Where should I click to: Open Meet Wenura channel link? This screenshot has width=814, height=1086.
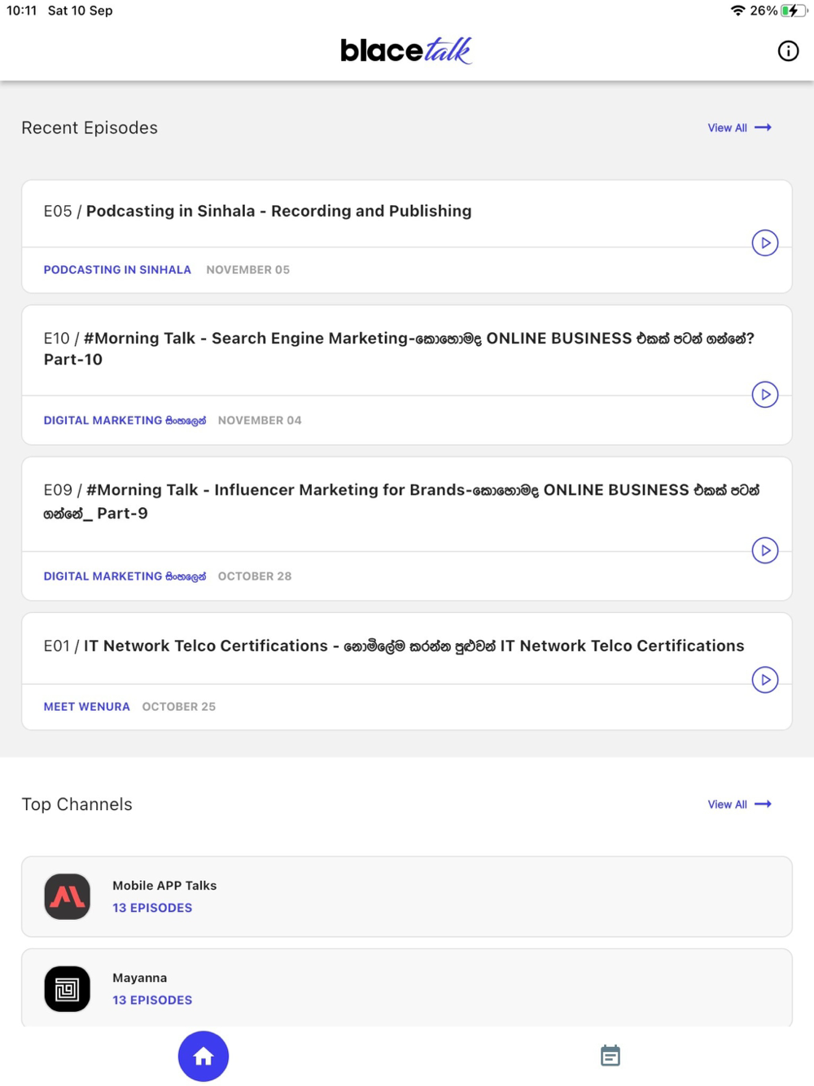[87, 707]
